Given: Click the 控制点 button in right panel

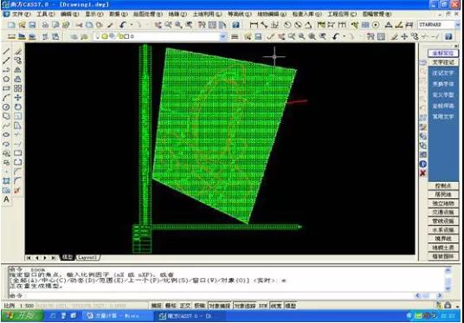Looking at the screenshot, I should click(443, 186).
